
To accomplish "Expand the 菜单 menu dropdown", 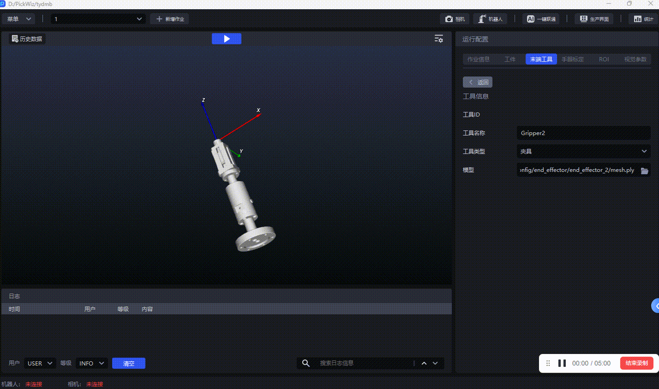I will click(x=19, y=19).
